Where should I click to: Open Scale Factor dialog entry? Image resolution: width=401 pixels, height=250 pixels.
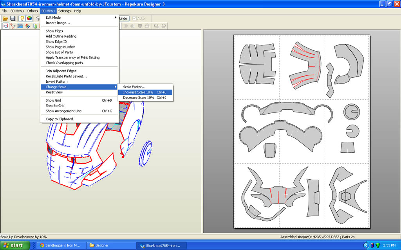point(145,87)
